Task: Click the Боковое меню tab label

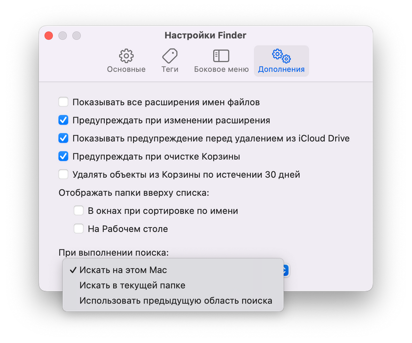Action: tap(221, 69)
